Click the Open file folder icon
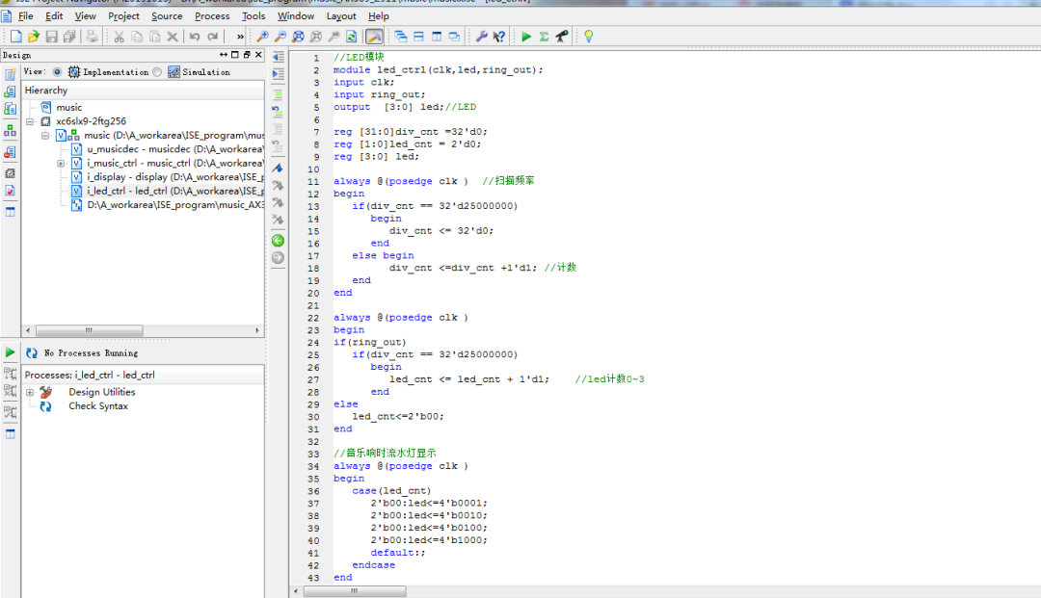 pos(34,37)
